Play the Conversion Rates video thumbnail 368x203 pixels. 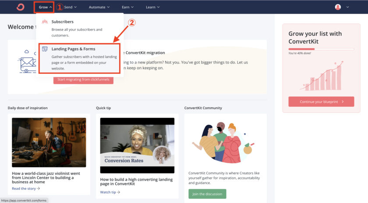tap(137, 146)
